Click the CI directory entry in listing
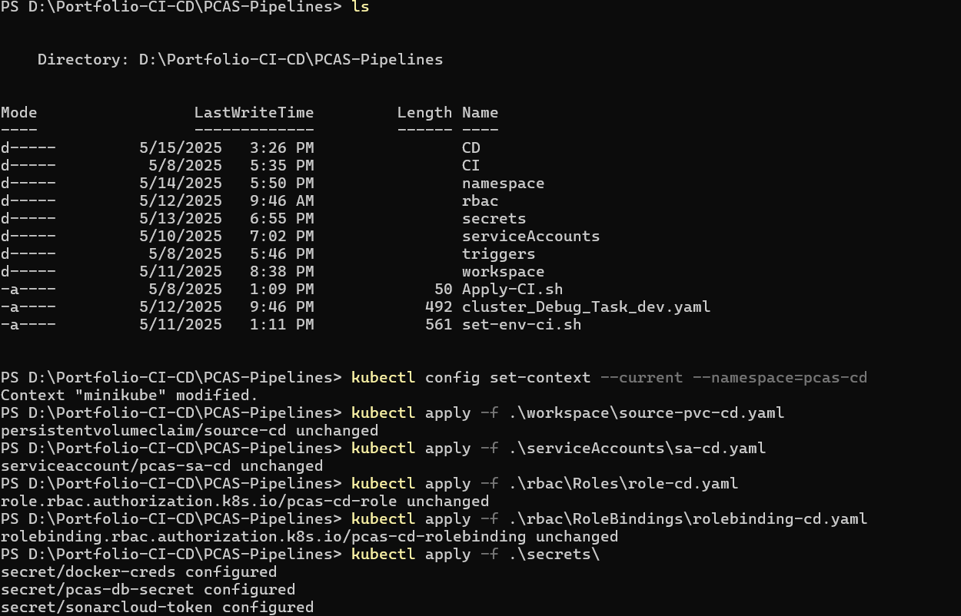The width and height of the screenshot is (961, 616). 471,165
